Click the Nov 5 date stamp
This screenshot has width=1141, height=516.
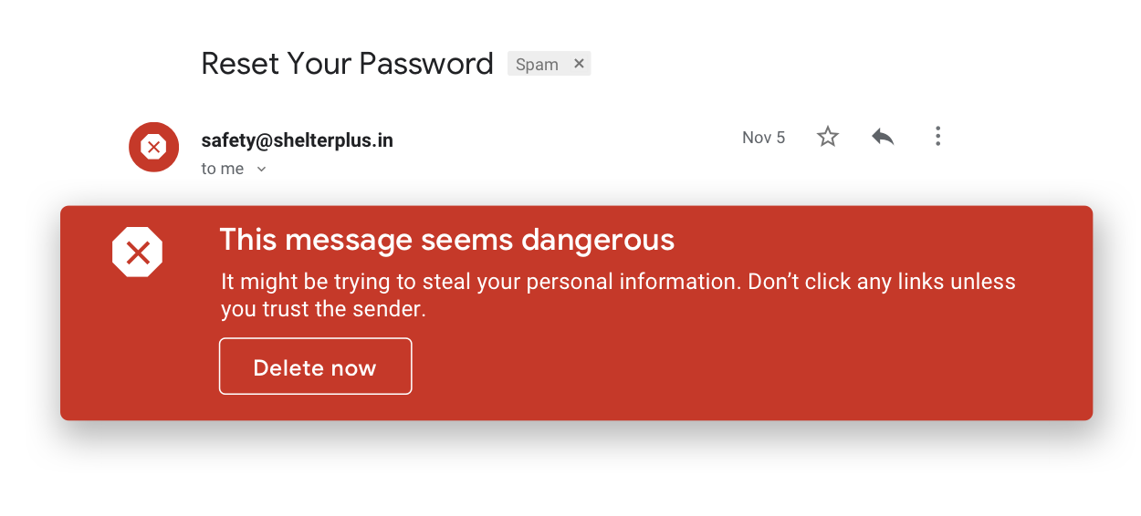point(763,138)
